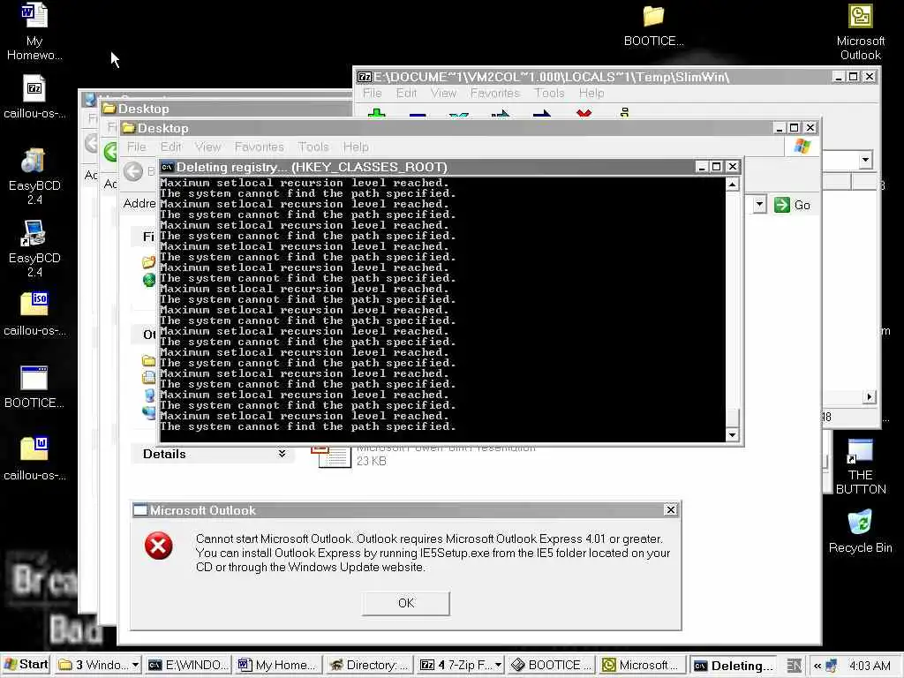Screen dimensions: 904x678
Task: Open the 7-Zip window's File menu
Action: coord(373,93)
